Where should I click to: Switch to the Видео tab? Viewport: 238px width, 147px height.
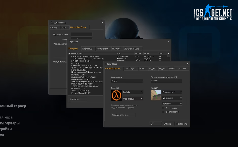tap(162, 69)
